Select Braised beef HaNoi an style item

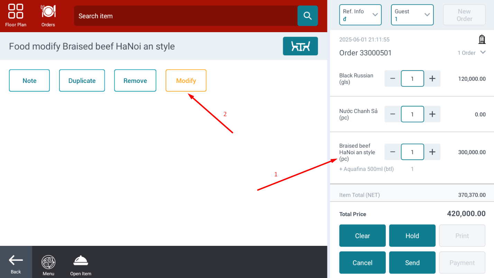[x=357, y=152]
